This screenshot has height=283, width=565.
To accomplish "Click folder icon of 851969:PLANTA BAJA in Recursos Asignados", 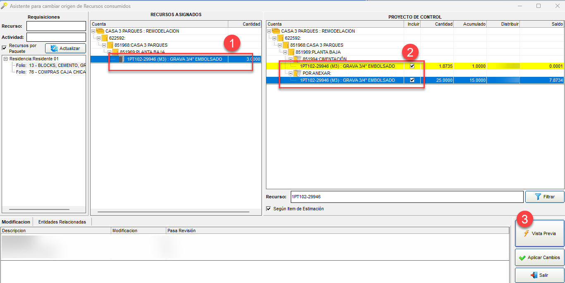I will click(x=115, y=52).
